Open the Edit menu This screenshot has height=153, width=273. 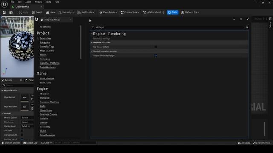click(x=20, y=2)
